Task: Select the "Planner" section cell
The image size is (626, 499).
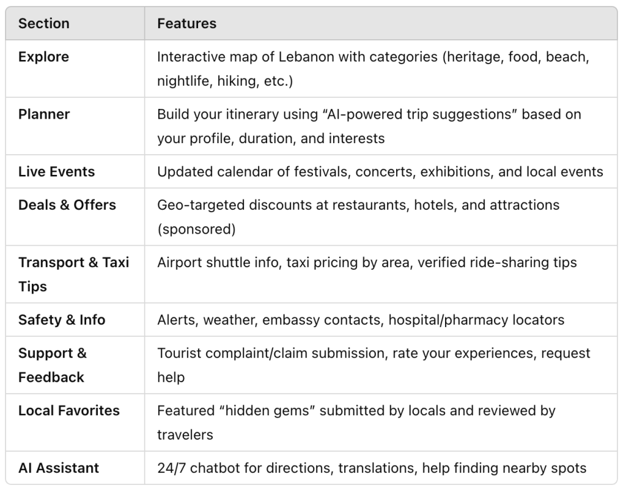Action: pyautogui.click(x=44, y=114)
